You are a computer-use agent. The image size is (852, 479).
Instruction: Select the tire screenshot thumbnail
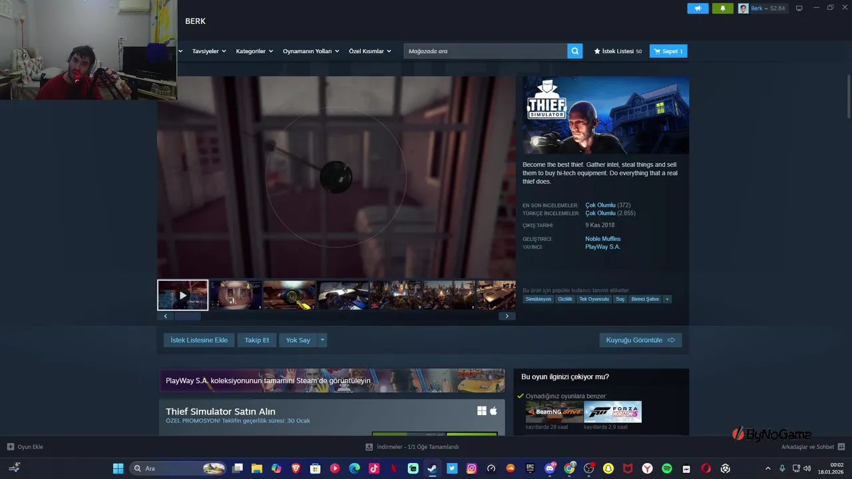(289, 295)
